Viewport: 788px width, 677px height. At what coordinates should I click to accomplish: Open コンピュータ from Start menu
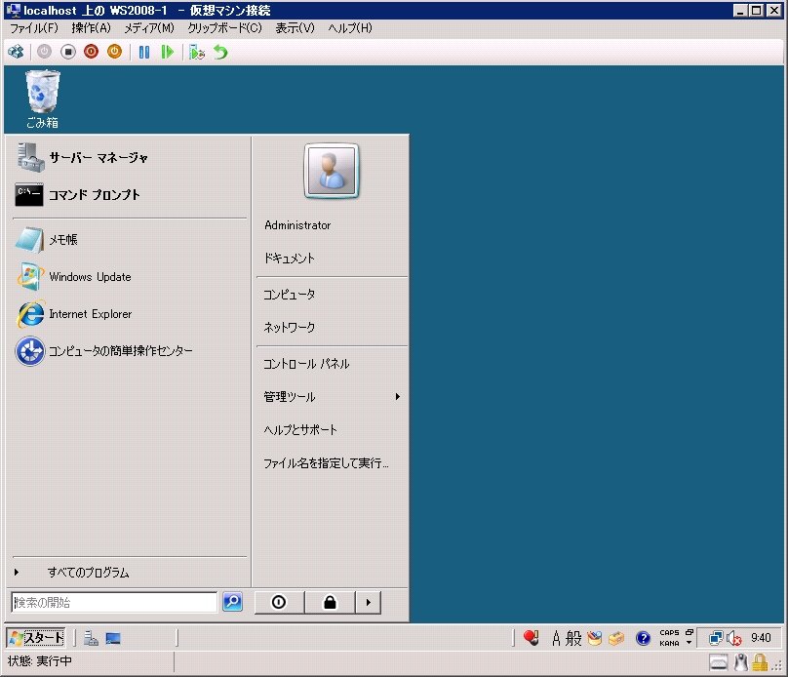click(289, 294)
